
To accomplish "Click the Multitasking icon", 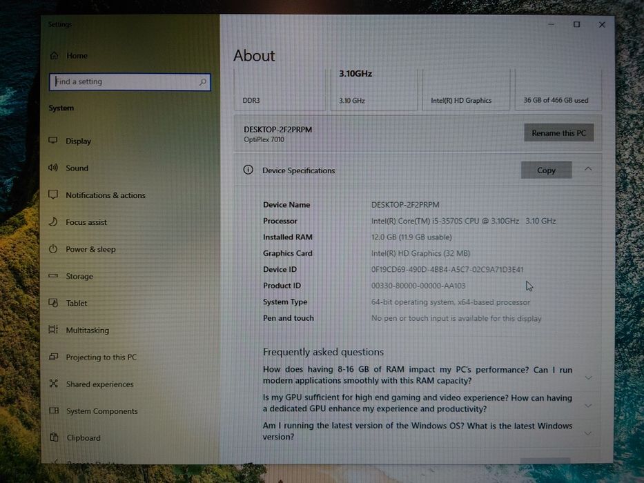I will (x=53, y=329).
